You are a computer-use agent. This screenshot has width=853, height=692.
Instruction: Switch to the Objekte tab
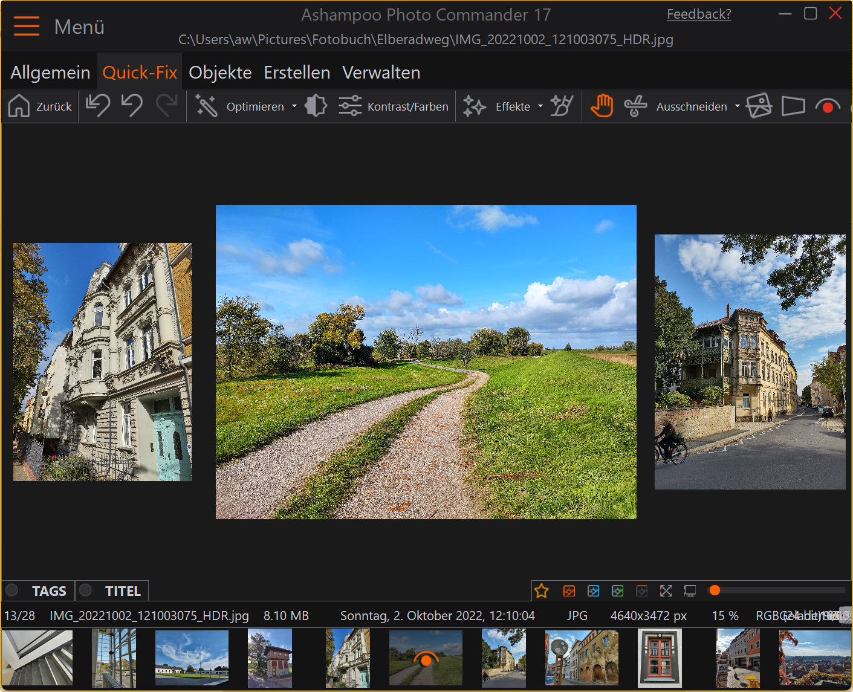220,73
